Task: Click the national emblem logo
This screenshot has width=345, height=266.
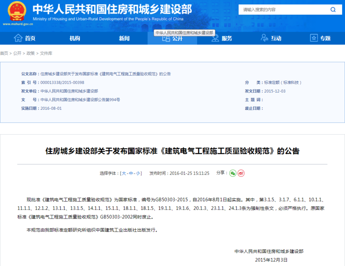Action: point(17,12)
